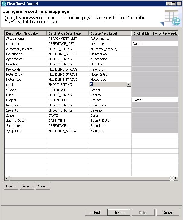Click the REFERENCE_LIST data type cell
The height and width of the screenshot is (220, 183).
pos(68,44)
